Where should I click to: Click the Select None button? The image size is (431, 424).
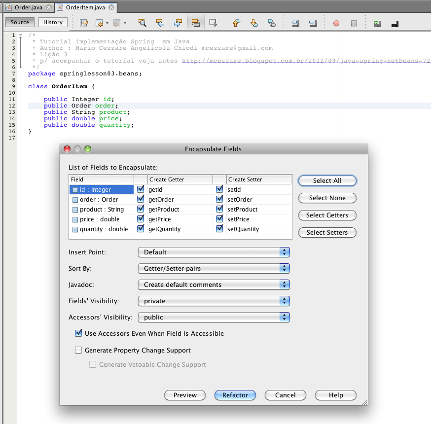point(327,198)
